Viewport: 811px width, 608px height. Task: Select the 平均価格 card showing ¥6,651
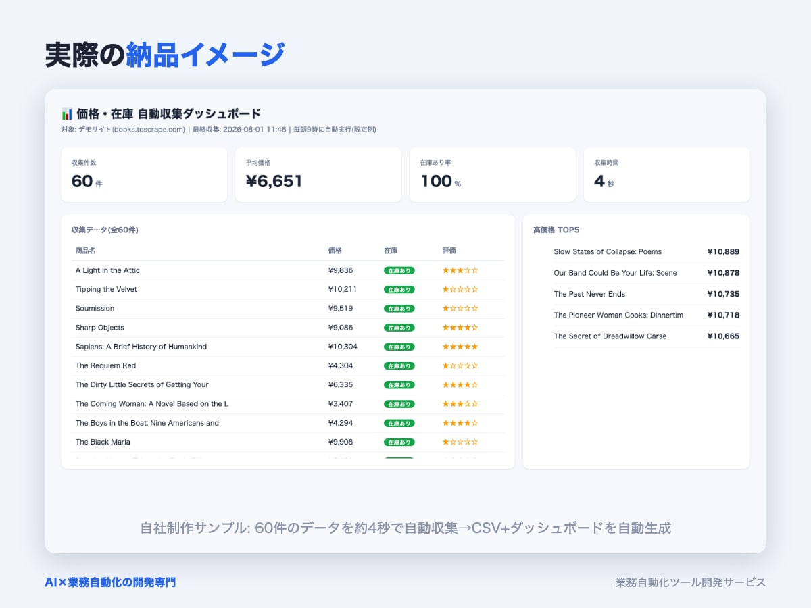point(318,175)
